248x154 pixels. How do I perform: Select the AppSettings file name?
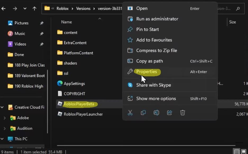coord(74,84)
